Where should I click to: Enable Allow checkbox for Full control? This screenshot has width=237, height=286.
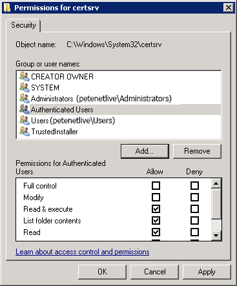pos(156,185)
